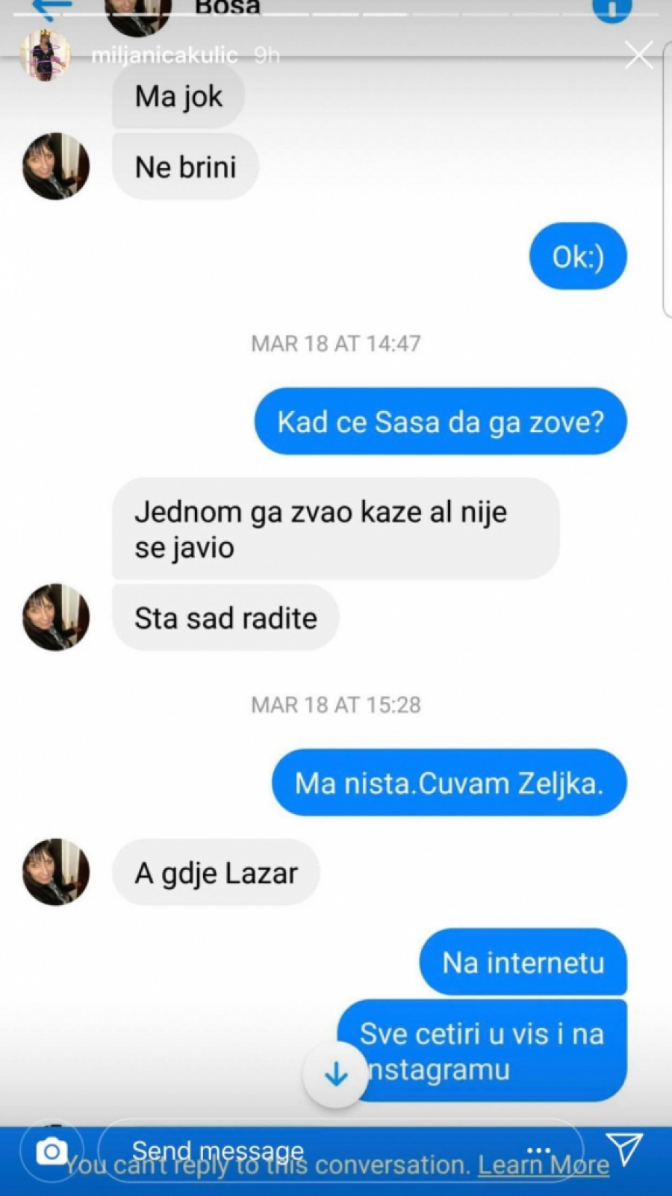Tap the Na internetu message bubble
The width and height of the screenshot is (672, 1196).
click(523, 961)
